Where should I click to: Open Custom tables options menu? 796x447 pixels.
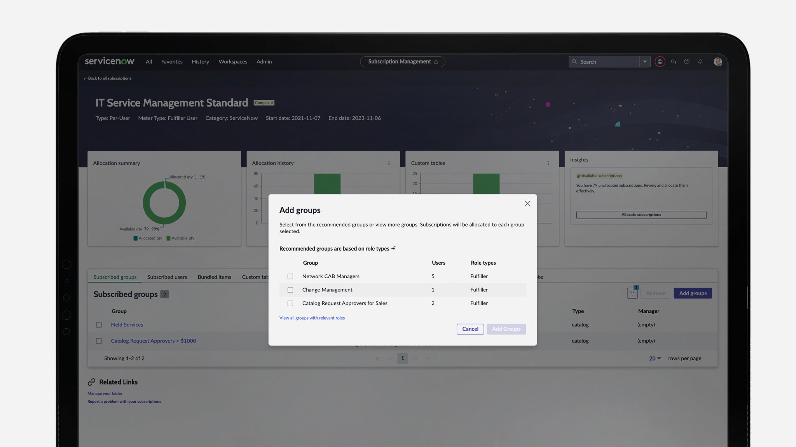[x=548, y=163]
